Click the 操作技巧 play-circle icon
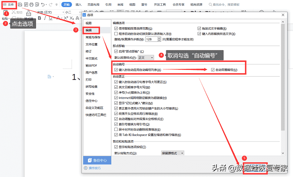 coord(85,168)
